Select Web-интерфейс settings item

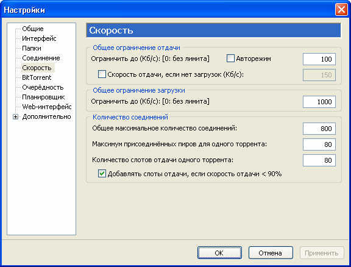point(47,107)
